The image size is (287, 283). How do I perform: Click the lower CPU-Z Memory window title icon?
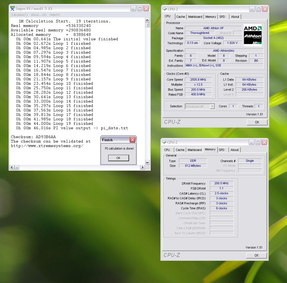[x=164, y=142]
